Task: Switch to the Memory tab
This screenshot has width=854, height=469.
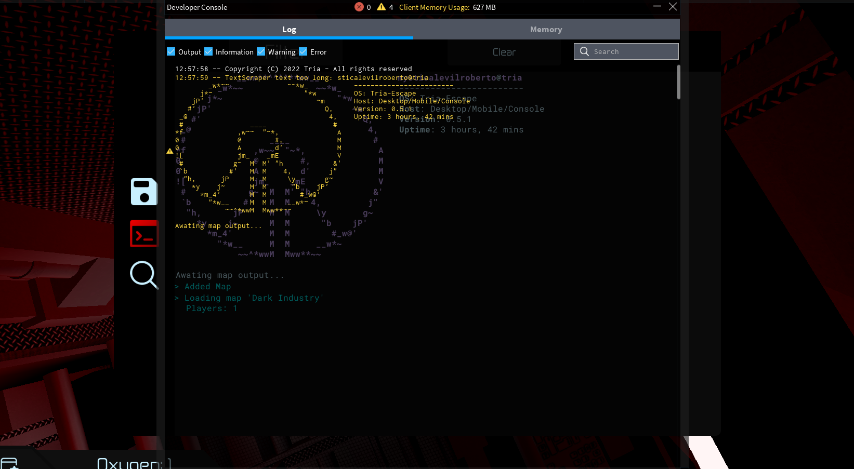Action: (x=546, y=29)
